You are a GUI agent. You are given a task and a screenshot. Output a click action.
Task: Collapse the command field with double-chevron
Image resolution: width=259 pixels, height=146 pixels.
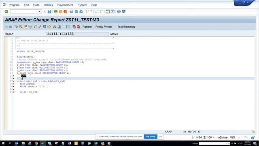click(45, 11)
